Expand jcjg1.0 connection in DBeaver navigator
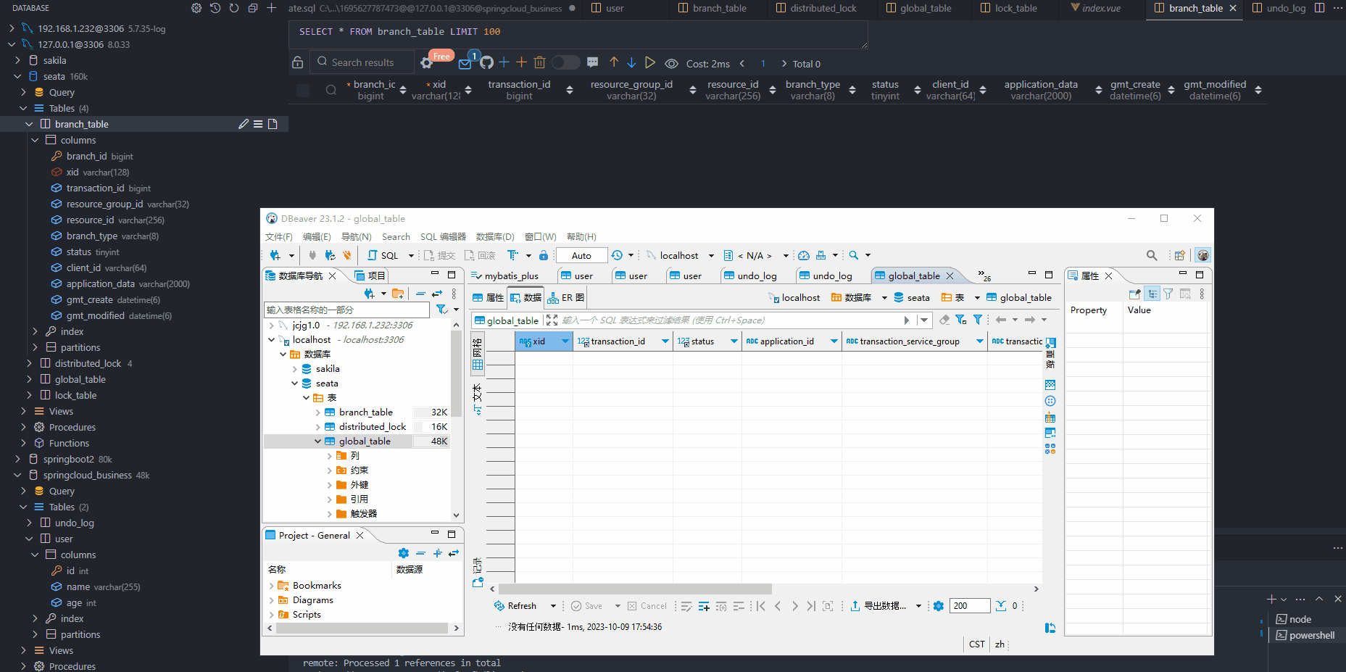Screen dimensions: 1346x672 tap(272, 325)
